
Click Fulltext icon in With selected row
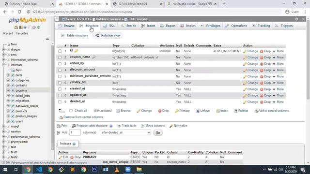click(x=236, y=111)
